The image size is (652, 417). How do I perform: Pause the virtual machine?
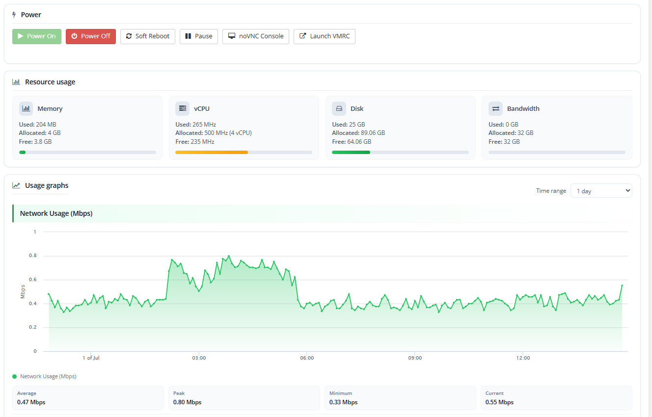[x=199, y=36]
